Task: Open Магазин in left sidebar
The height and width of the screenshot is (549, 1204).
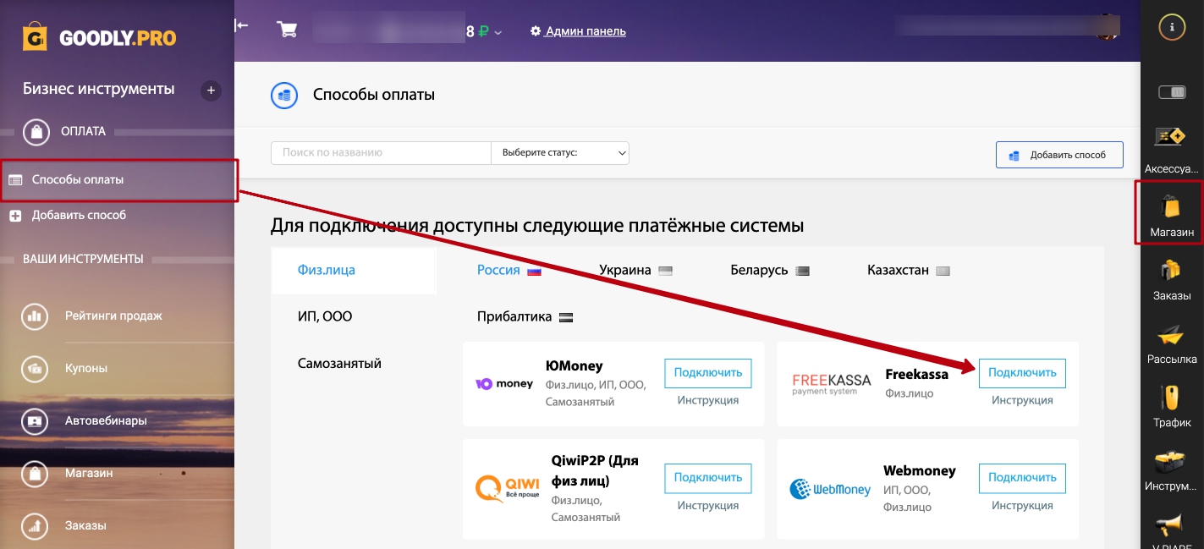Action: click(x=89, y=473)
